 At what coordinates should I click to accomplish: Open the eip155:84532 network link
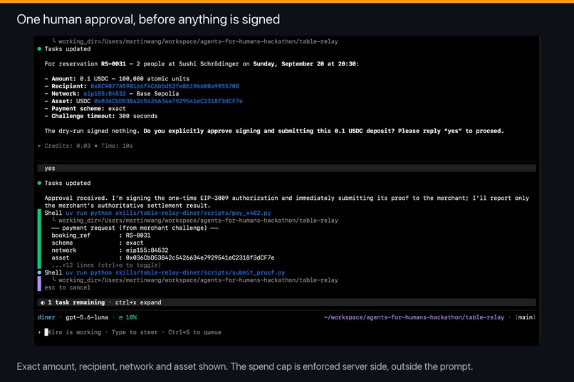[104, 94]
